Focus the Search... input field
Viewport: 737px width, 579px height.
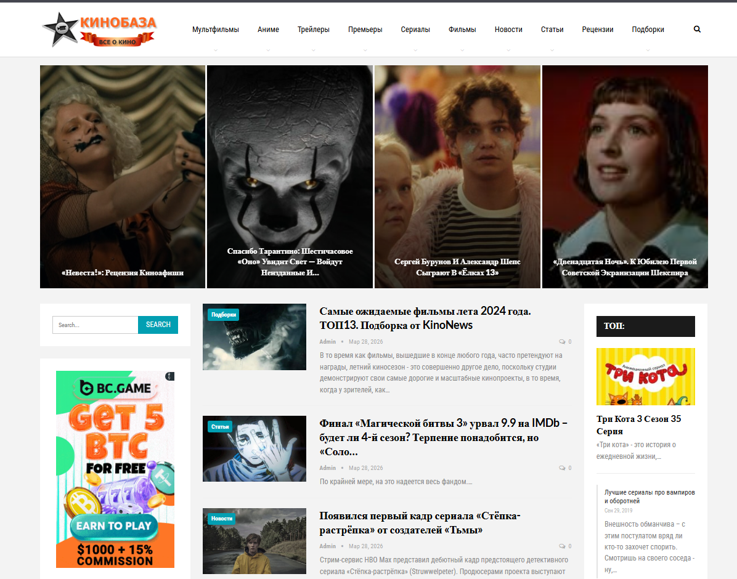point(96,325)
